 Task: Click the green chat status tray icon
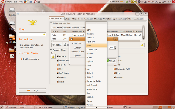tap(126, 2)
